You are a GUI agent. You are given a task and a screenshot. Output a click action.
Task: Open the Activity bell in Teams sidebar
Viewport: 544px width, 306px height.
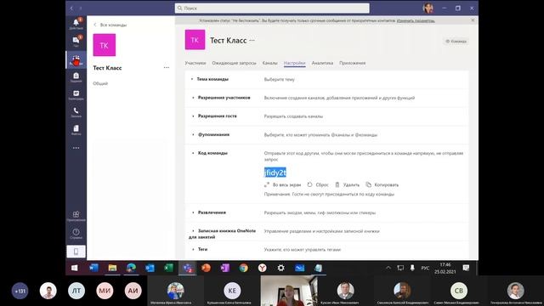pyautogui.click(x=76, y=24)
